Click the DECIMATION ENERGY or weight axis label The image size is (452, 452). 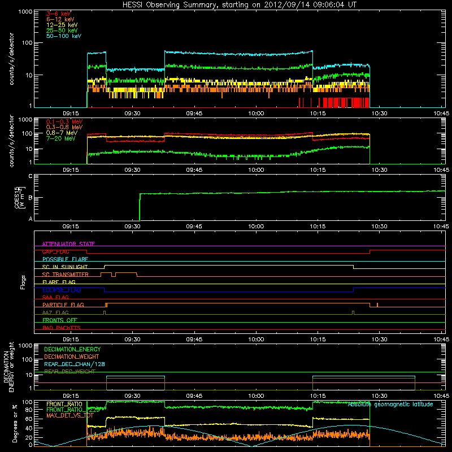click(8, 367)
